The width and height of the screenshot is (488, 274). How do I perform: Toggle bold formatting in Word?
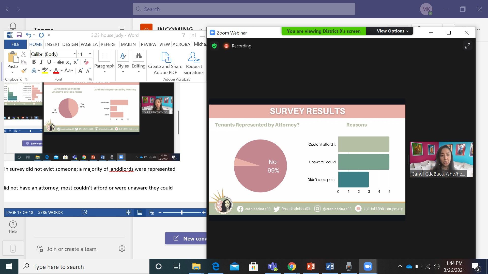[x=34, y=62]
